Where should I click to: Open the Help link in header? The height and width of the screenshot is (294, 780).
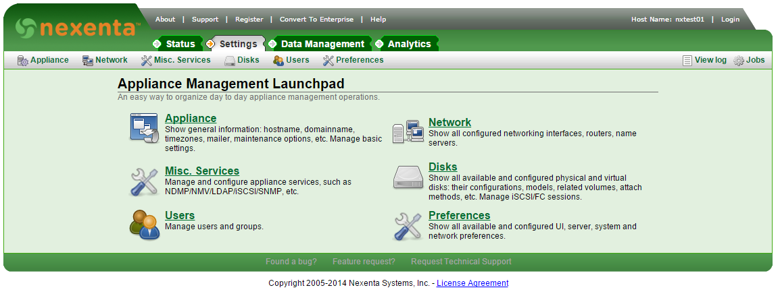[379, 20]
